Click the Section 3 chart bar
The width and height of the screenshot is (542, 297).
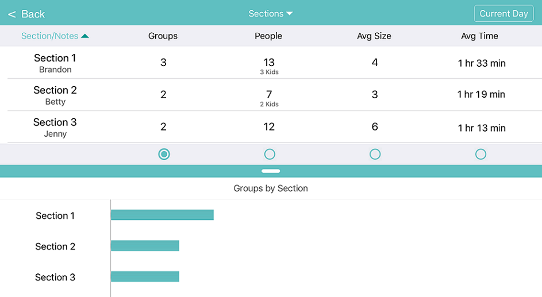click(x=145, y=276)
